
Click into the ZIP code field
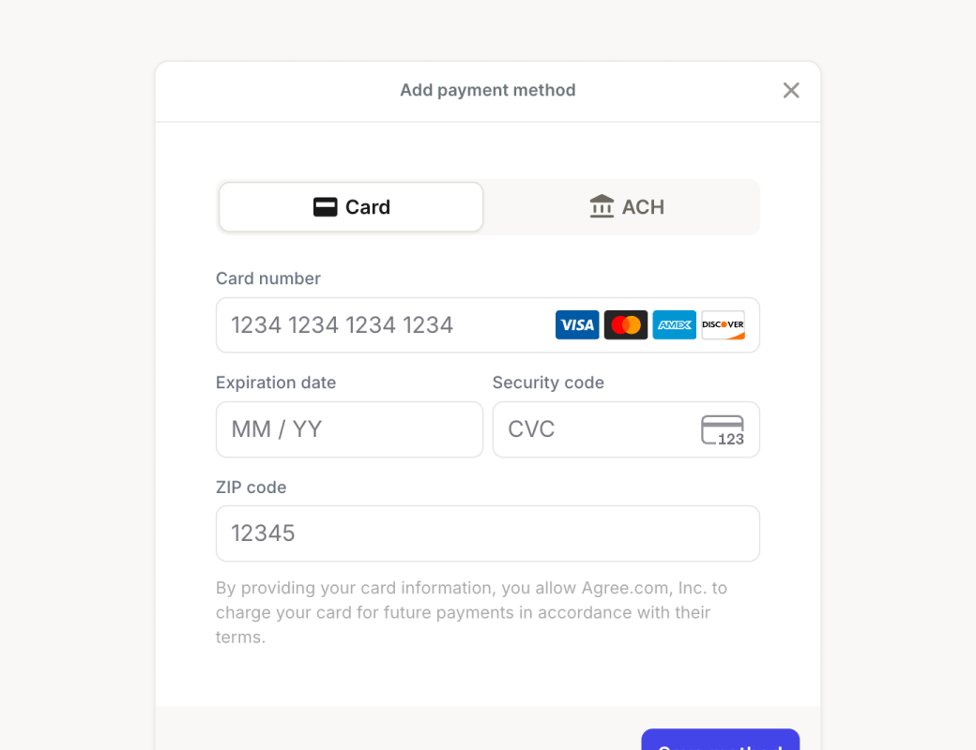pos(487,533)
